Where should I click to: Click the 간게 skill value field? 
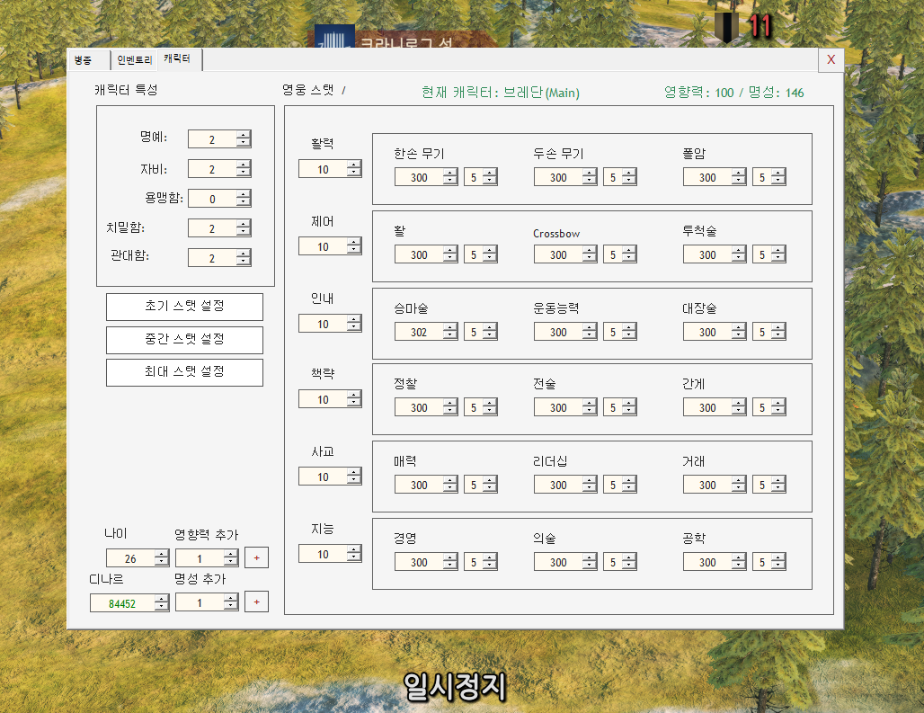(707, 407)
